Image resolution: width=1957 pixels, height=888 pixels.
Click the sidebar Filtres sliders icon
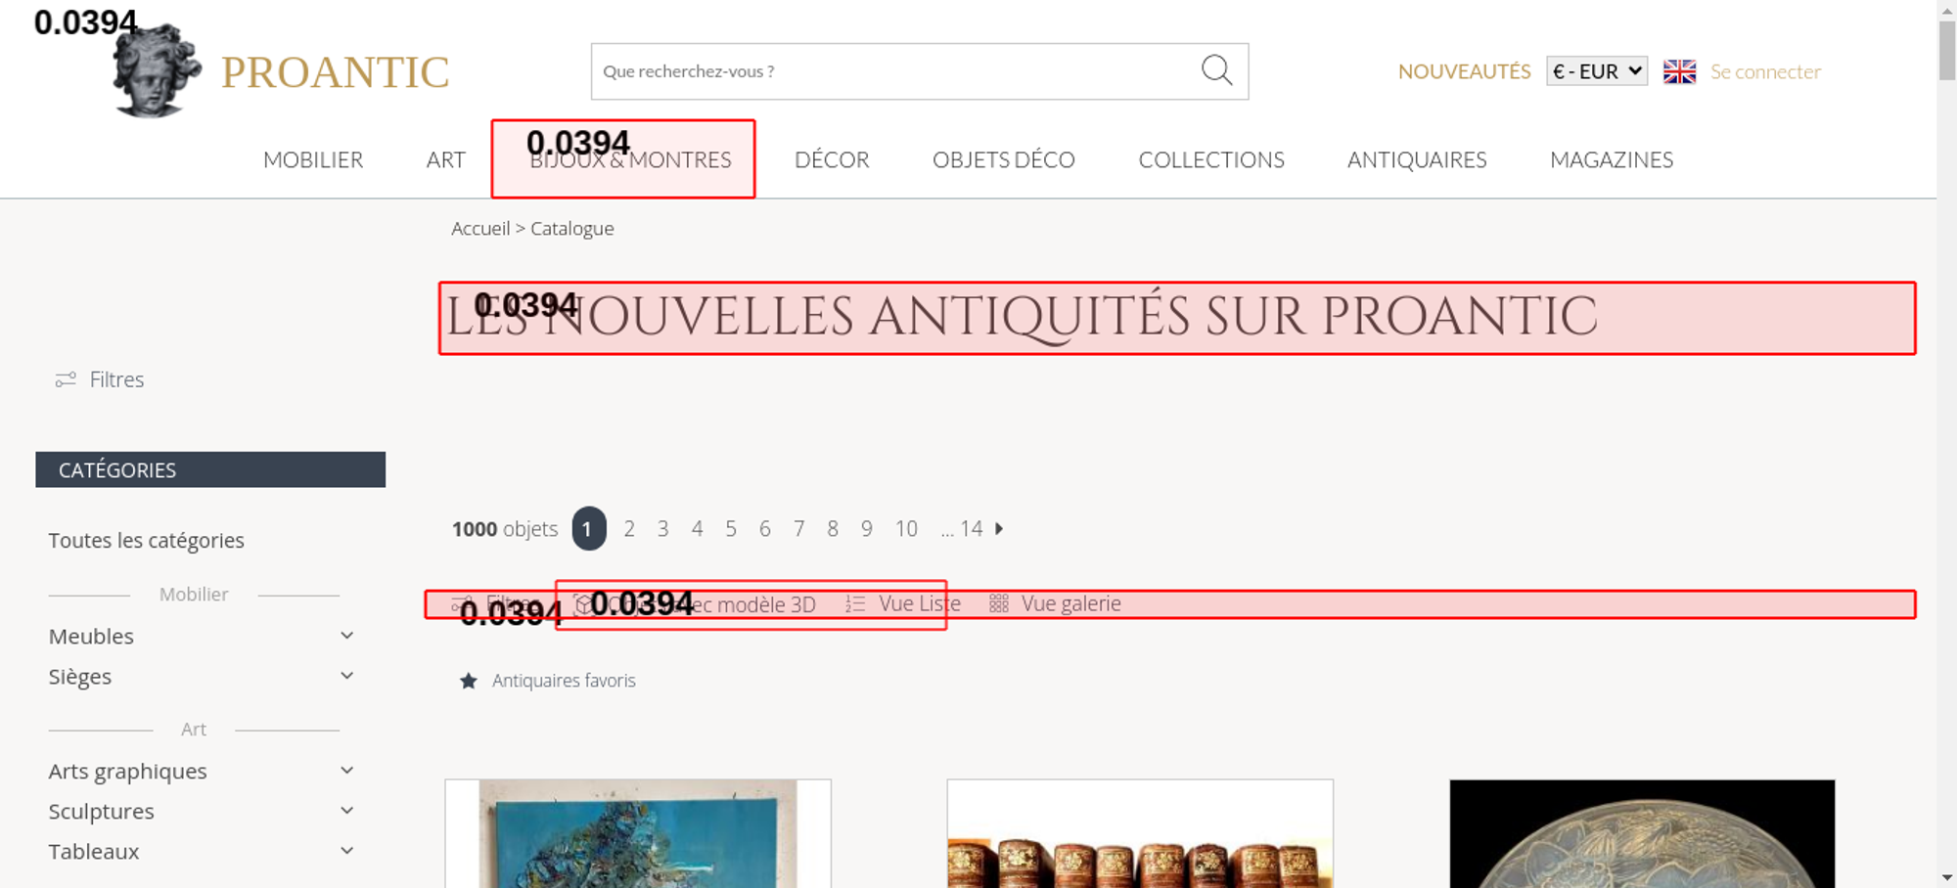[x=66, y=379]
